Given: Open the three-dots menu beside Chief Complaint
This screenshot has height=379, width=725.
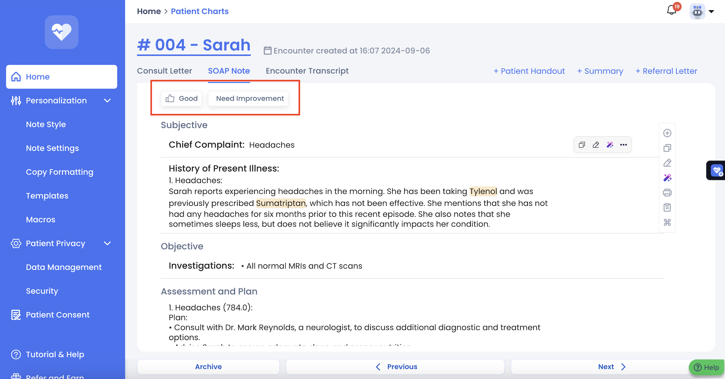Looking at the screenshot, I should click(623, 145).
